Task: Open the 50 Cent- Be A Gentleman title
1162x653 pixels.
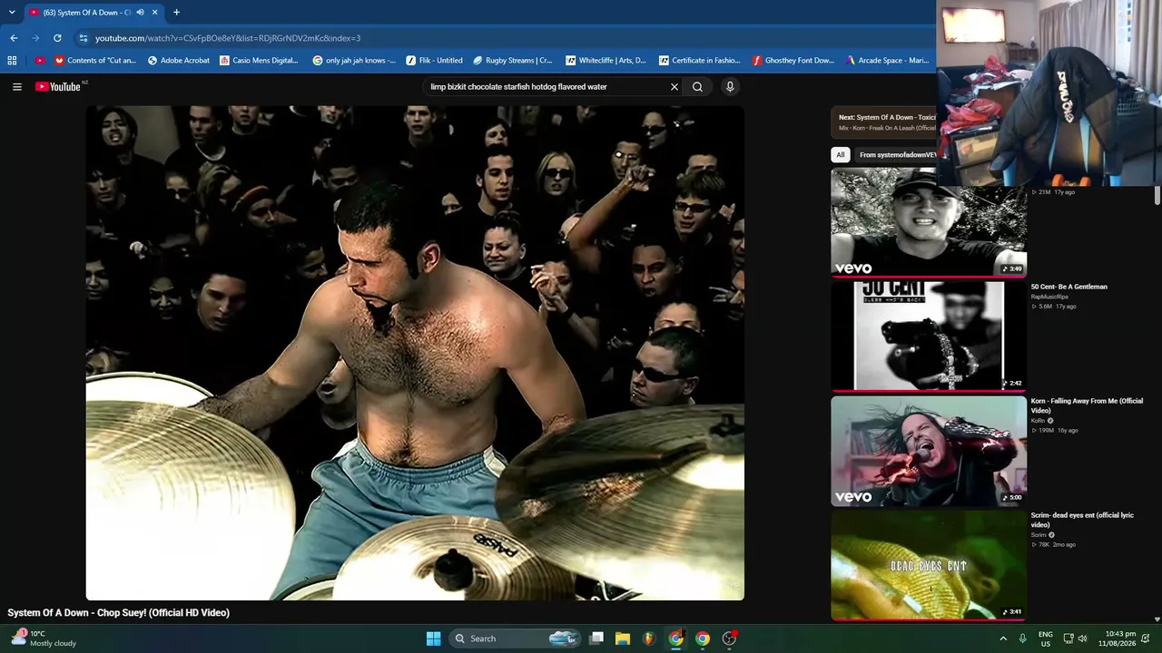Action: tap(1068, 287)
